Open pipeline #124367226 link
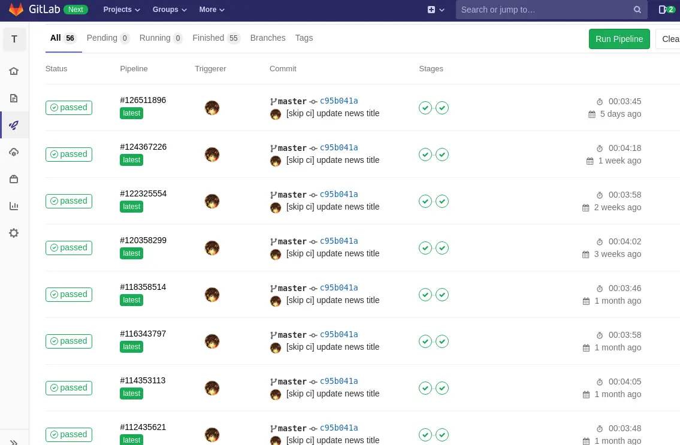Screen dimensions: 680x445 [x=143, y=147]
